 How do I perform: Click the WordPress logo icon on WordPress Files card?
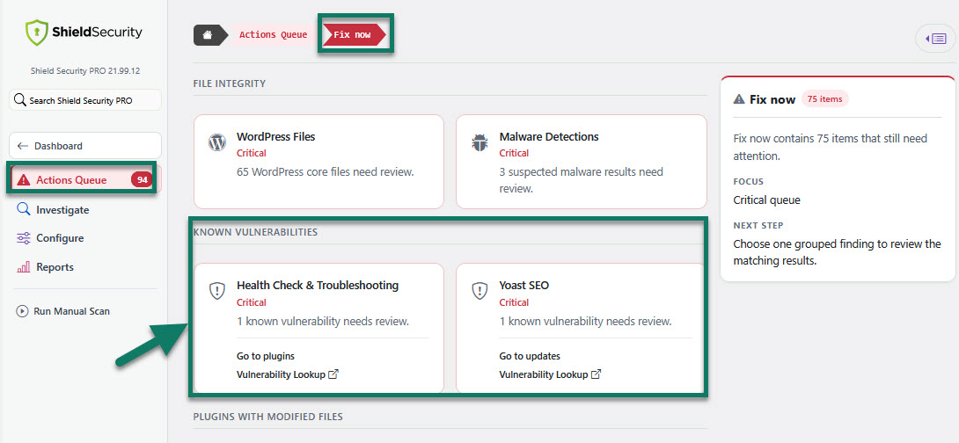click(x=217, y=143)
